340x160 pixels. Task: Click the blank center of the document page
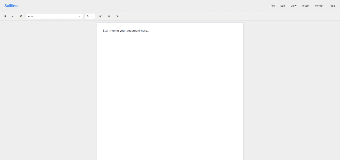click(x=170, y=93)
